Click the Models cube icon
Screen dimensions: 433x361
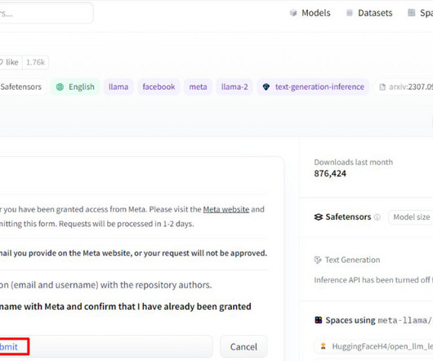(x=293, y=13)
